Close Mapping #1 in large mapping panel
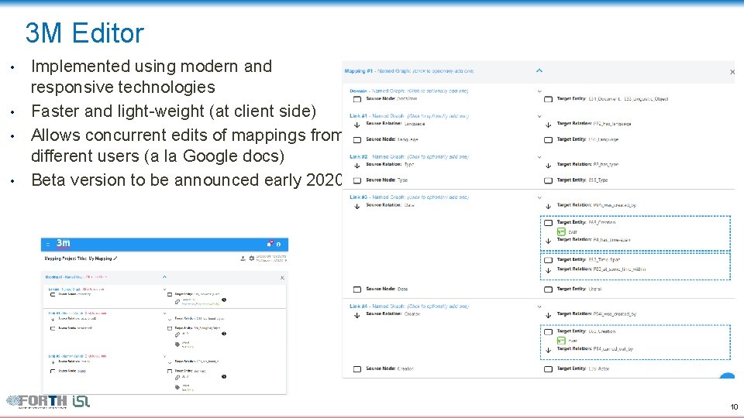 click(x=732, y=72)
